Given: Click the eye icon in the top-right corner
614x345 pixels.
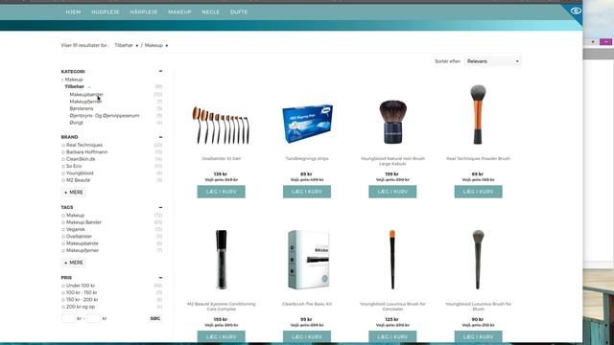Looking at the screenshot, I should (576, 11).
